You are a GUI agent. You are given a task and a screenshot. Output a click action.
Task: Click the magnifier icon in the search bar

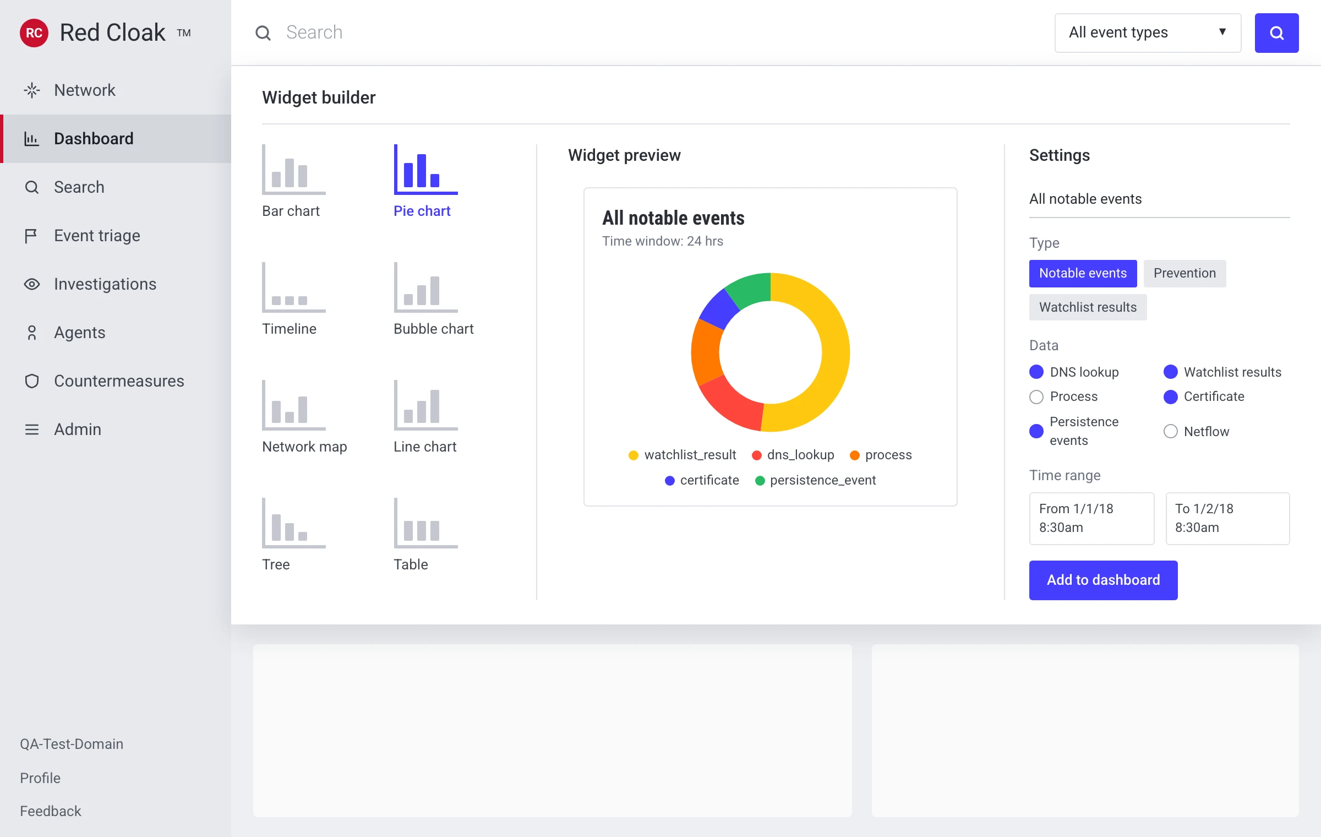tap(263, 33)
